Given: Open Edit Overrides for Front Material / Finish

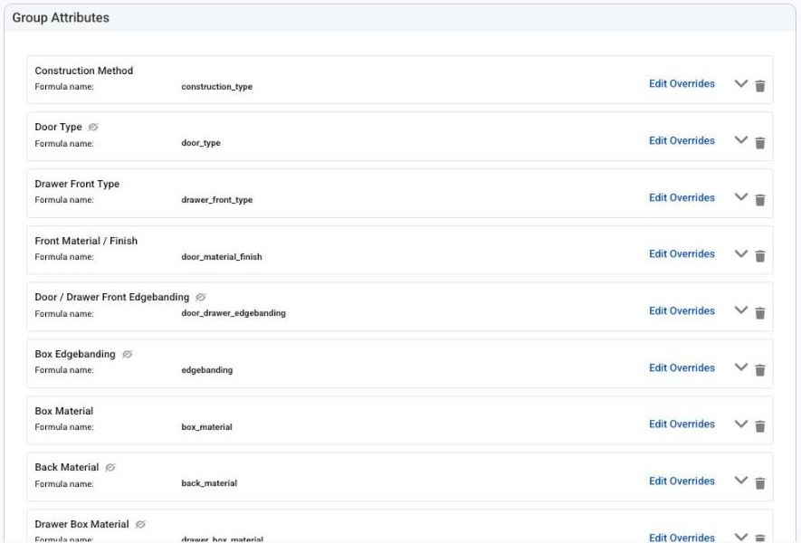Looking at the screenshot, I should point(682,254).
